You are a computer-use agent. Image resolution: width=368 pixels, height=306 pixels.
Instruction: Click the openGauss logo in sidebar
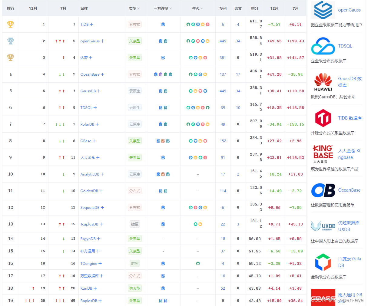[x=323, y=10]
